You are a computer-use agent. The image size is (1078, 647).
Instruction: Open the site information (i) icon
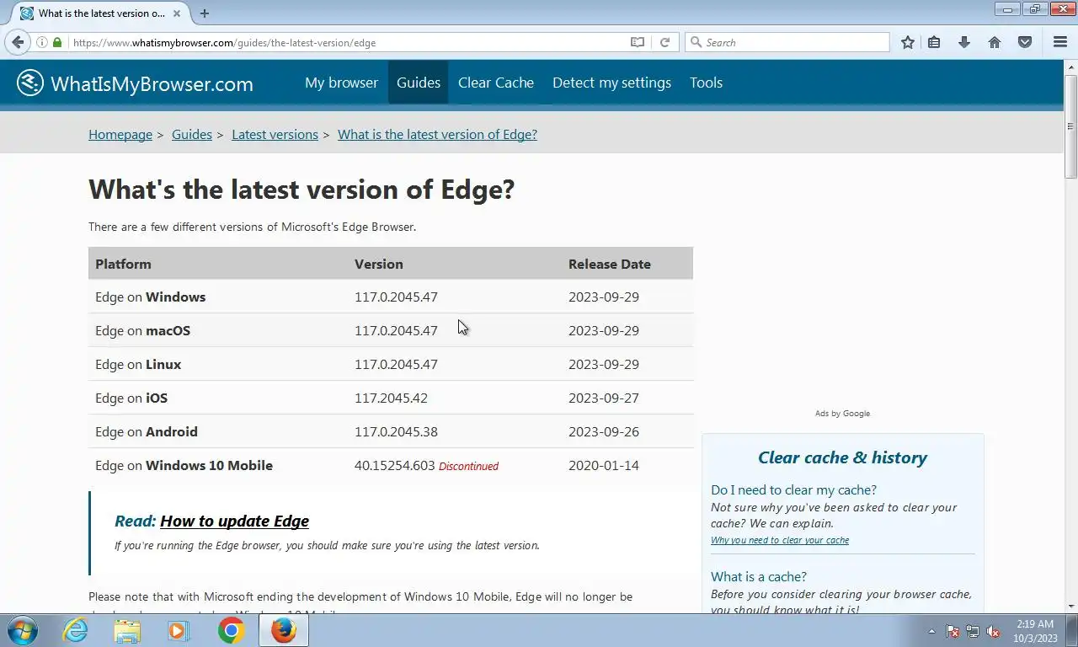[x=41, y=42]
